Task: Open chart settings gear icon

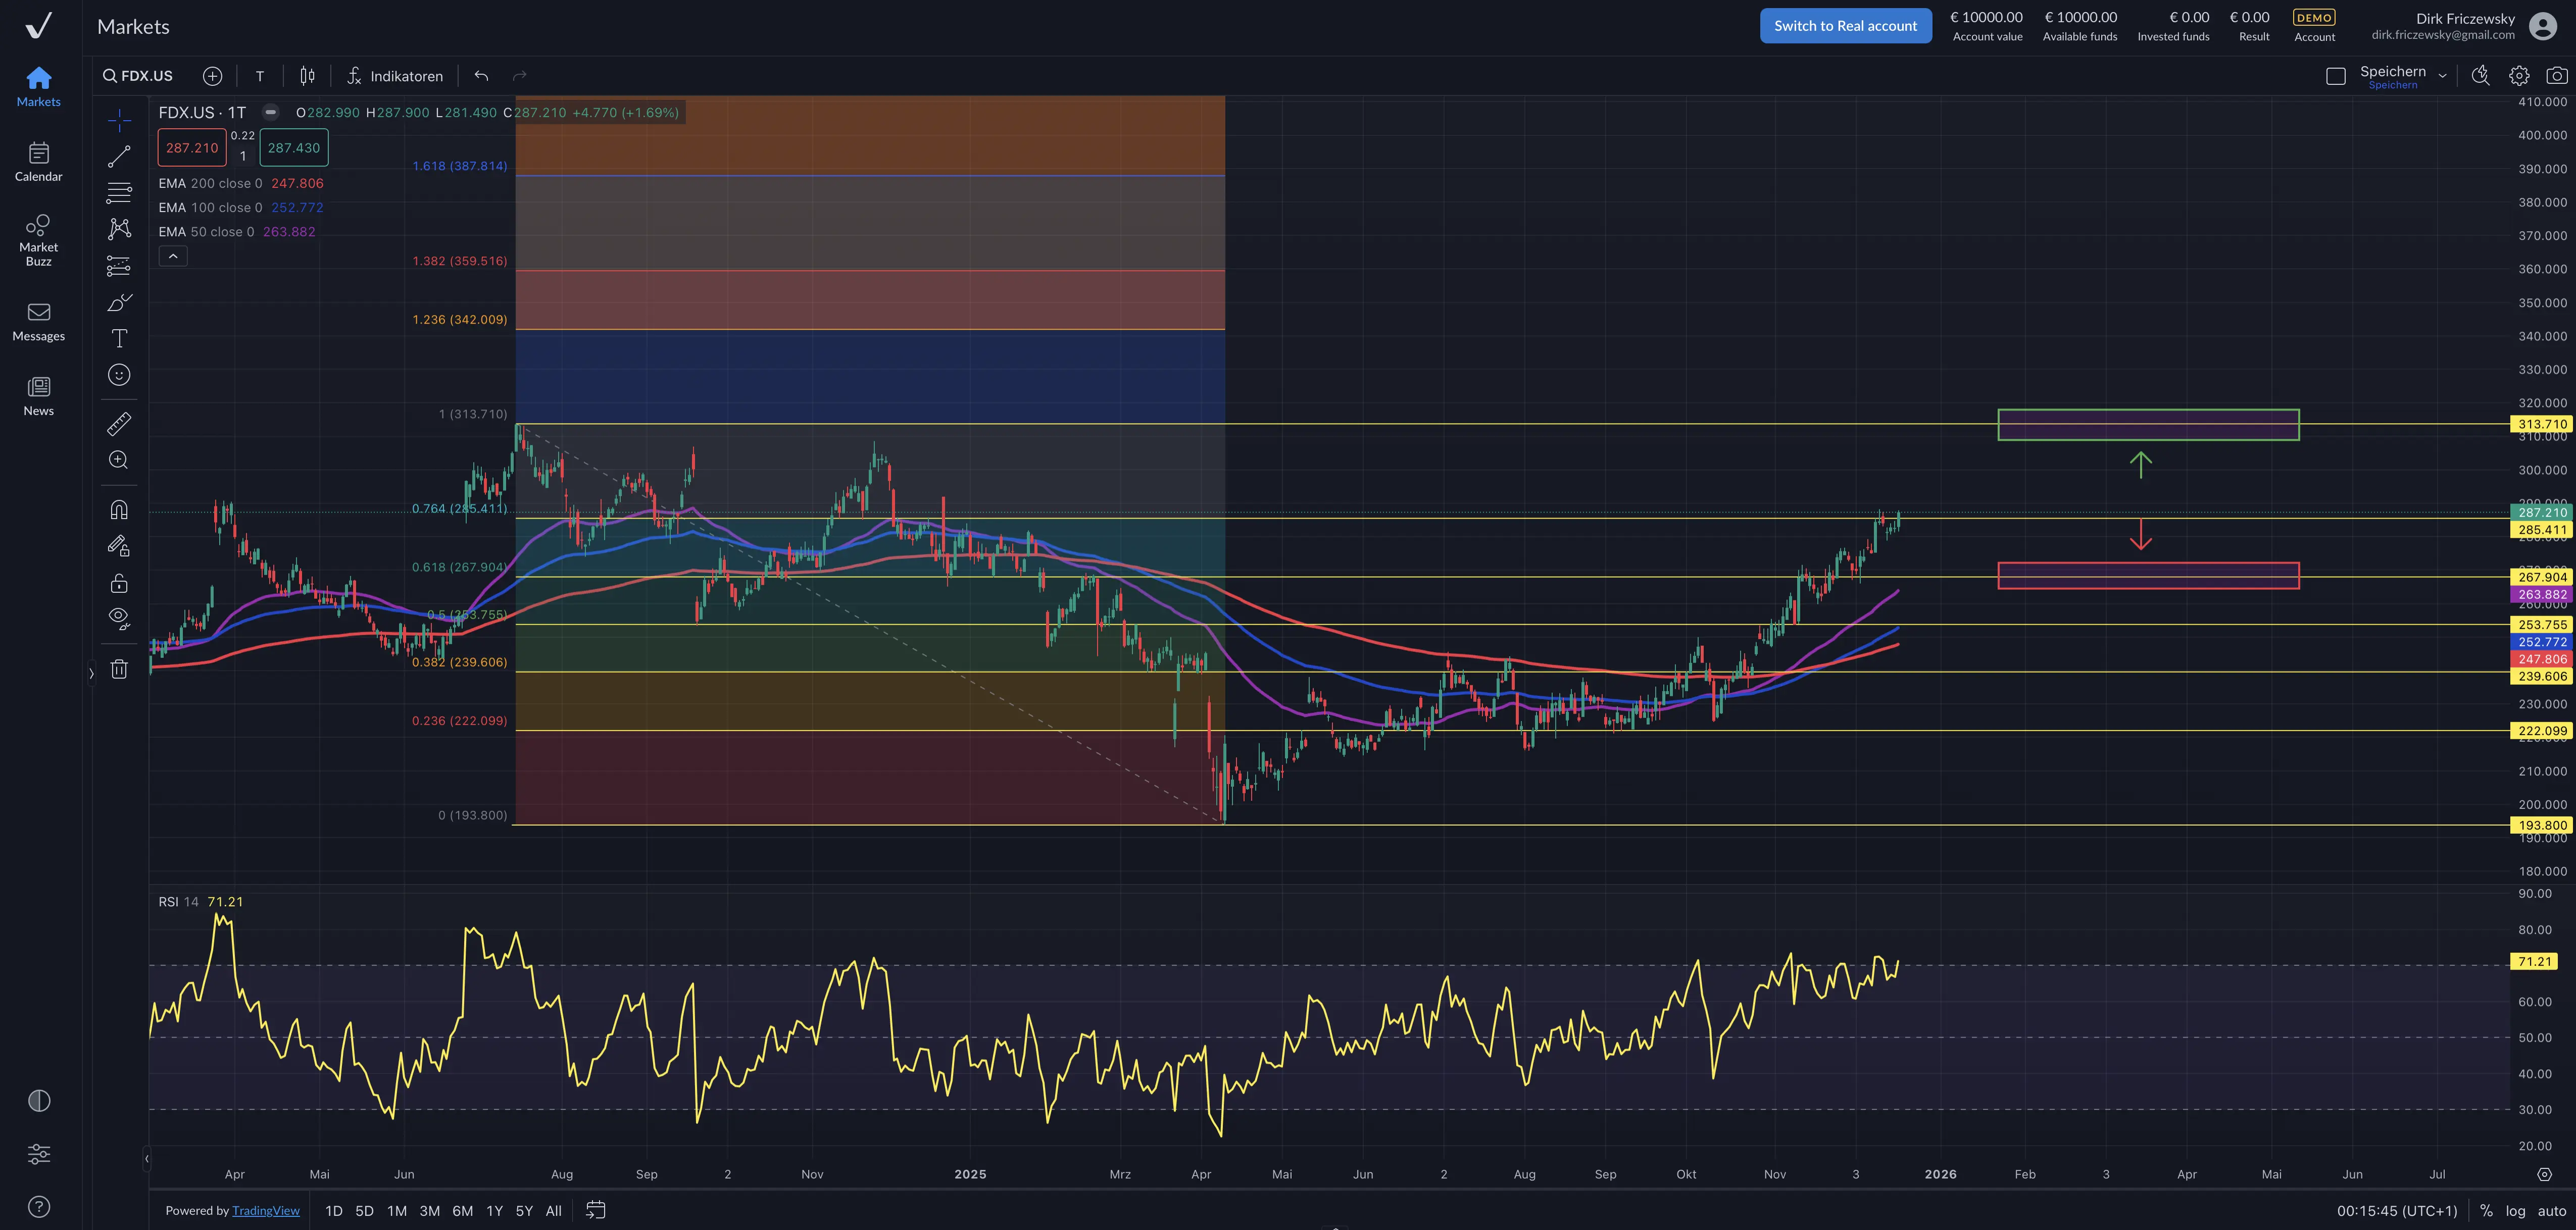Action: pos(2518,76)
